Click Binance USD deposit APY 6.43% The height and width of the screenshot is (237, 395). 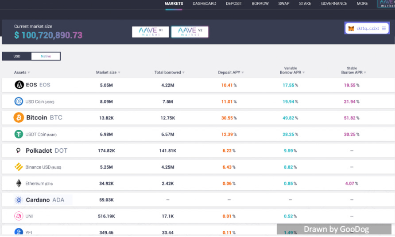[x=229, y=167]
